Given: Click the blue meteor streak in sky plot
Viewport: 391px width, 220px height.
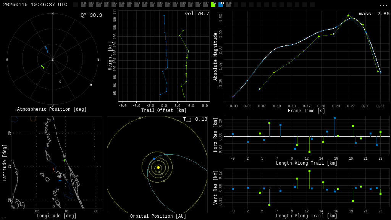Looking at the screenshot, I should click(46, 49).
